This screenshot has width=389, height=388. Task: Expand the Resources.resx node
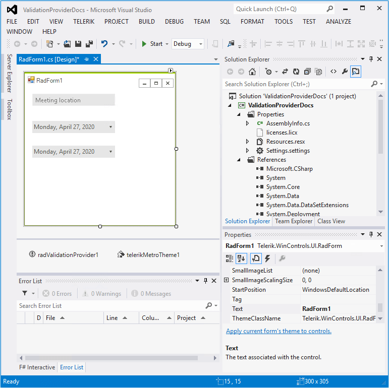[x=247, y=142]
